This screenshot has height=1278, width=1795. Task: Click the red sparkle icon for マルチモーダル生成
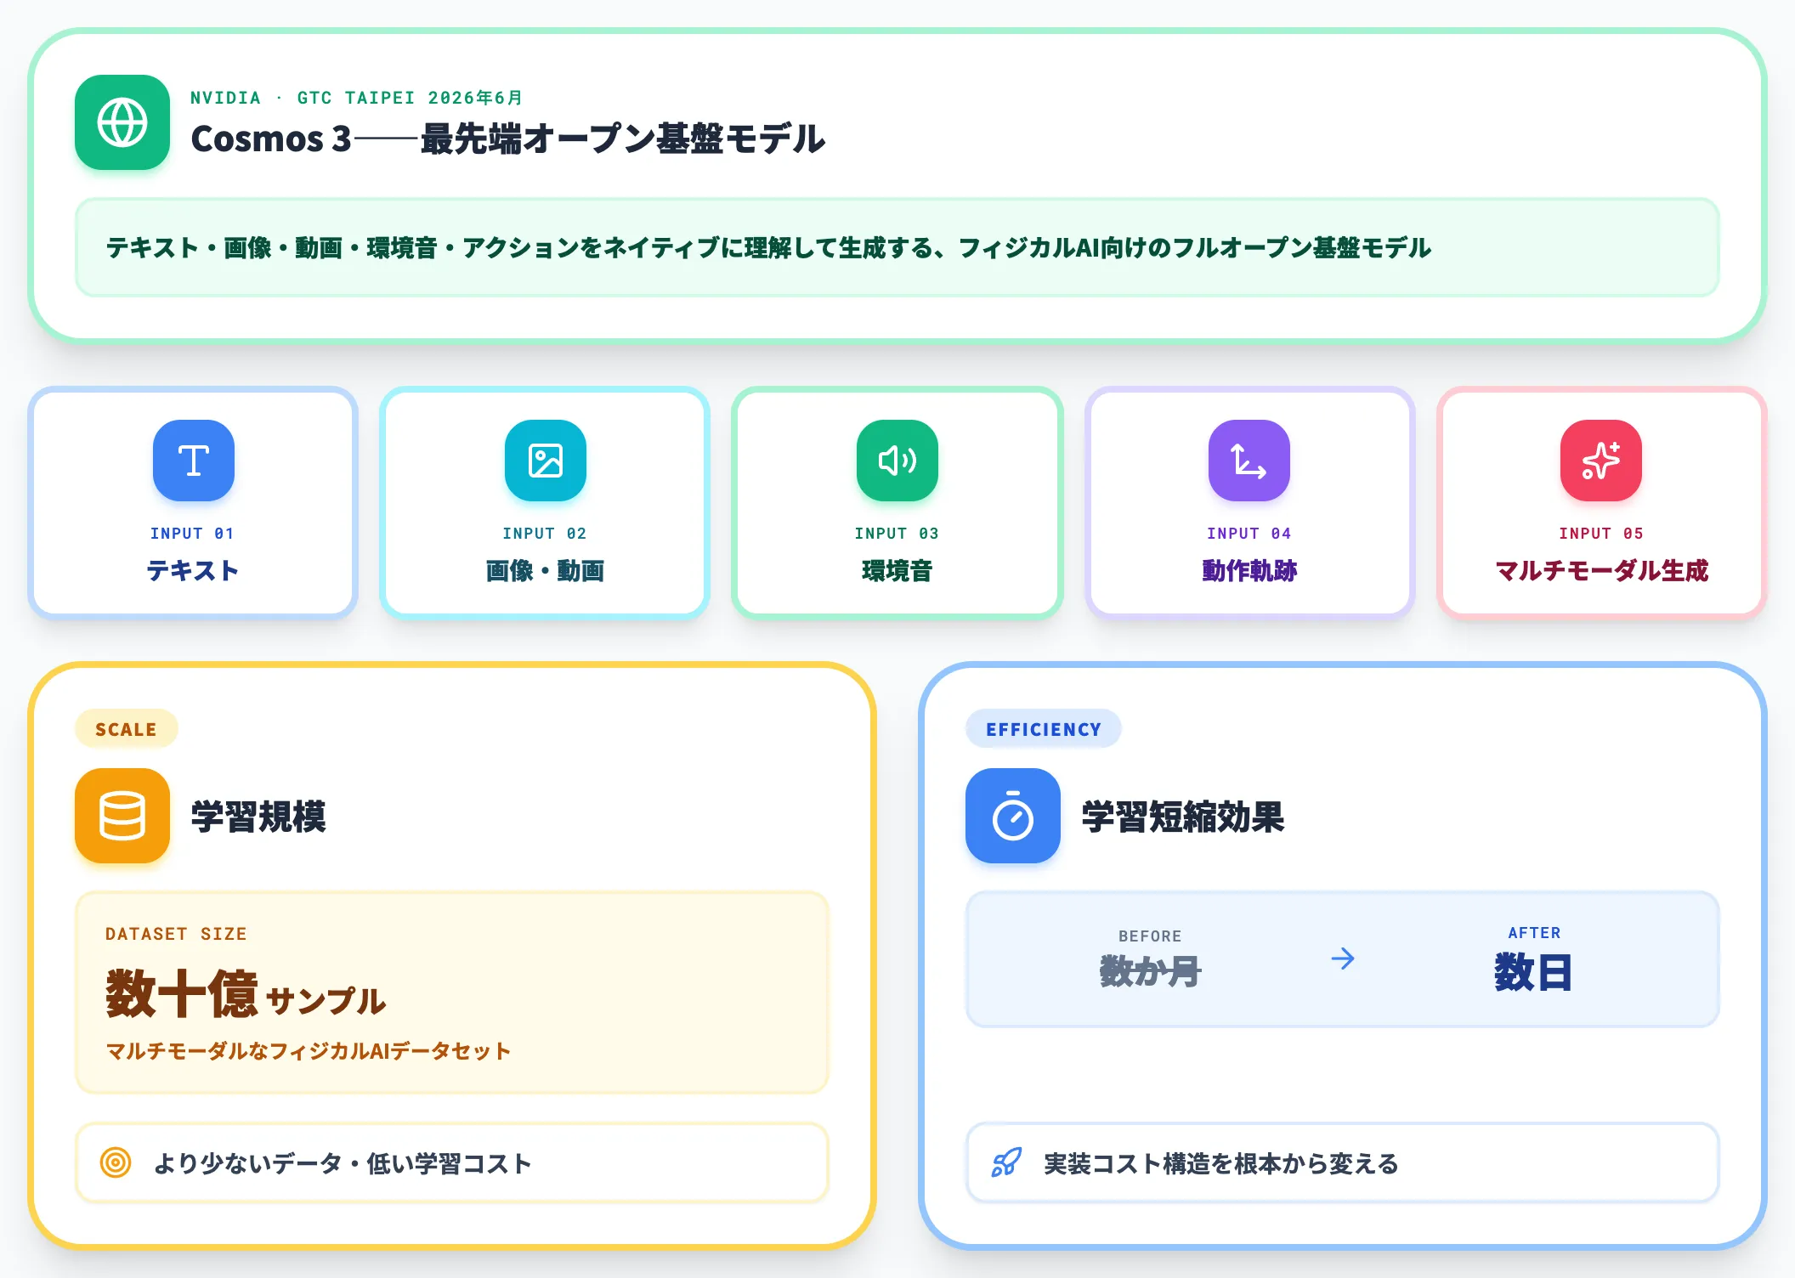1601,461
